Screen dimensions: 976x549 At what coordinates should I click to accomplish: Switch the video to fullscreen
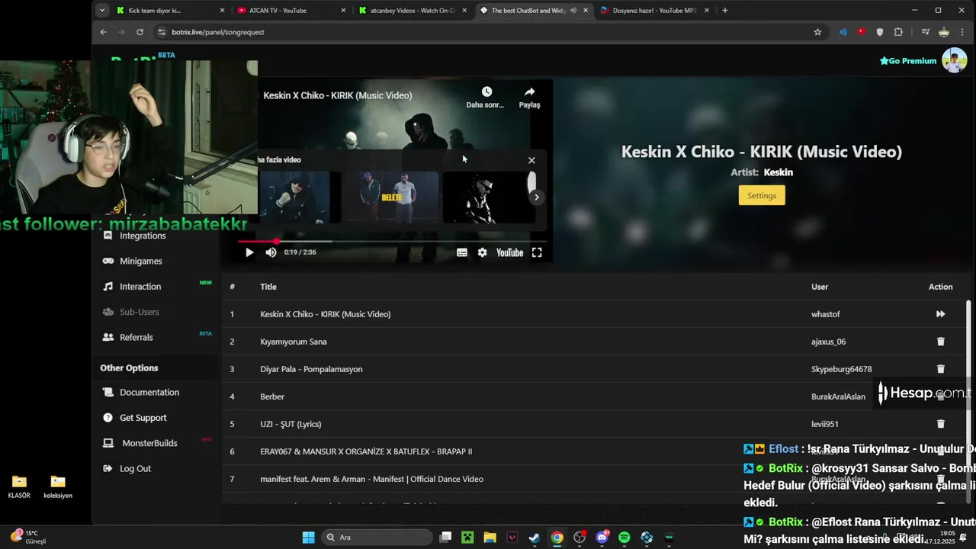tap(537, 252)
